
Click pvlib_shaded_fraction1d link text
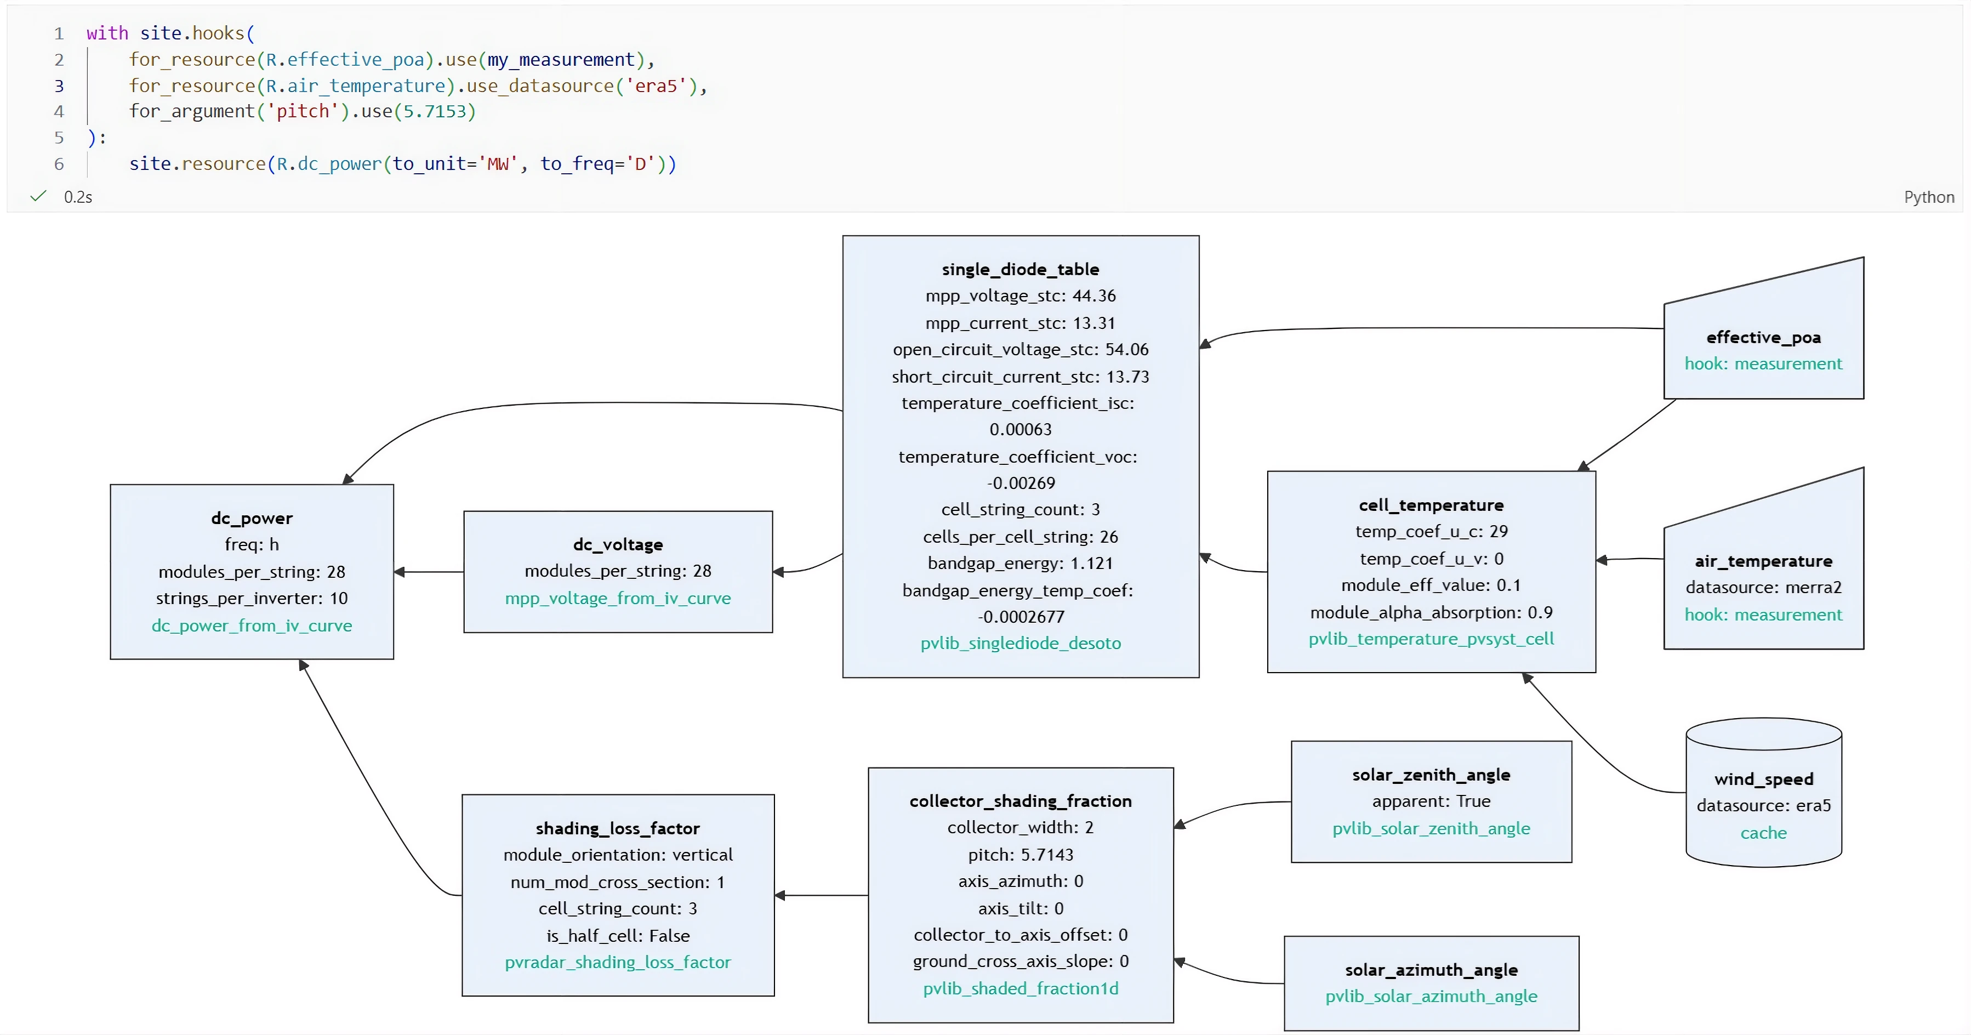point(1020,989)
